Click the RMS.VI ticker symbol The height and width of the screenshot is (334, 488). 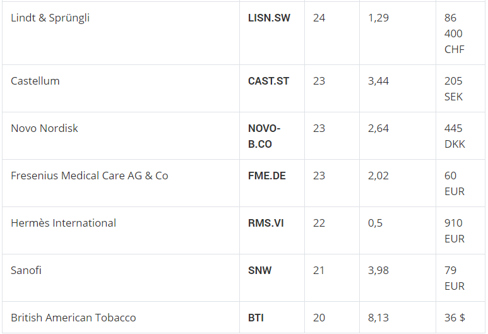coord(266,223)
